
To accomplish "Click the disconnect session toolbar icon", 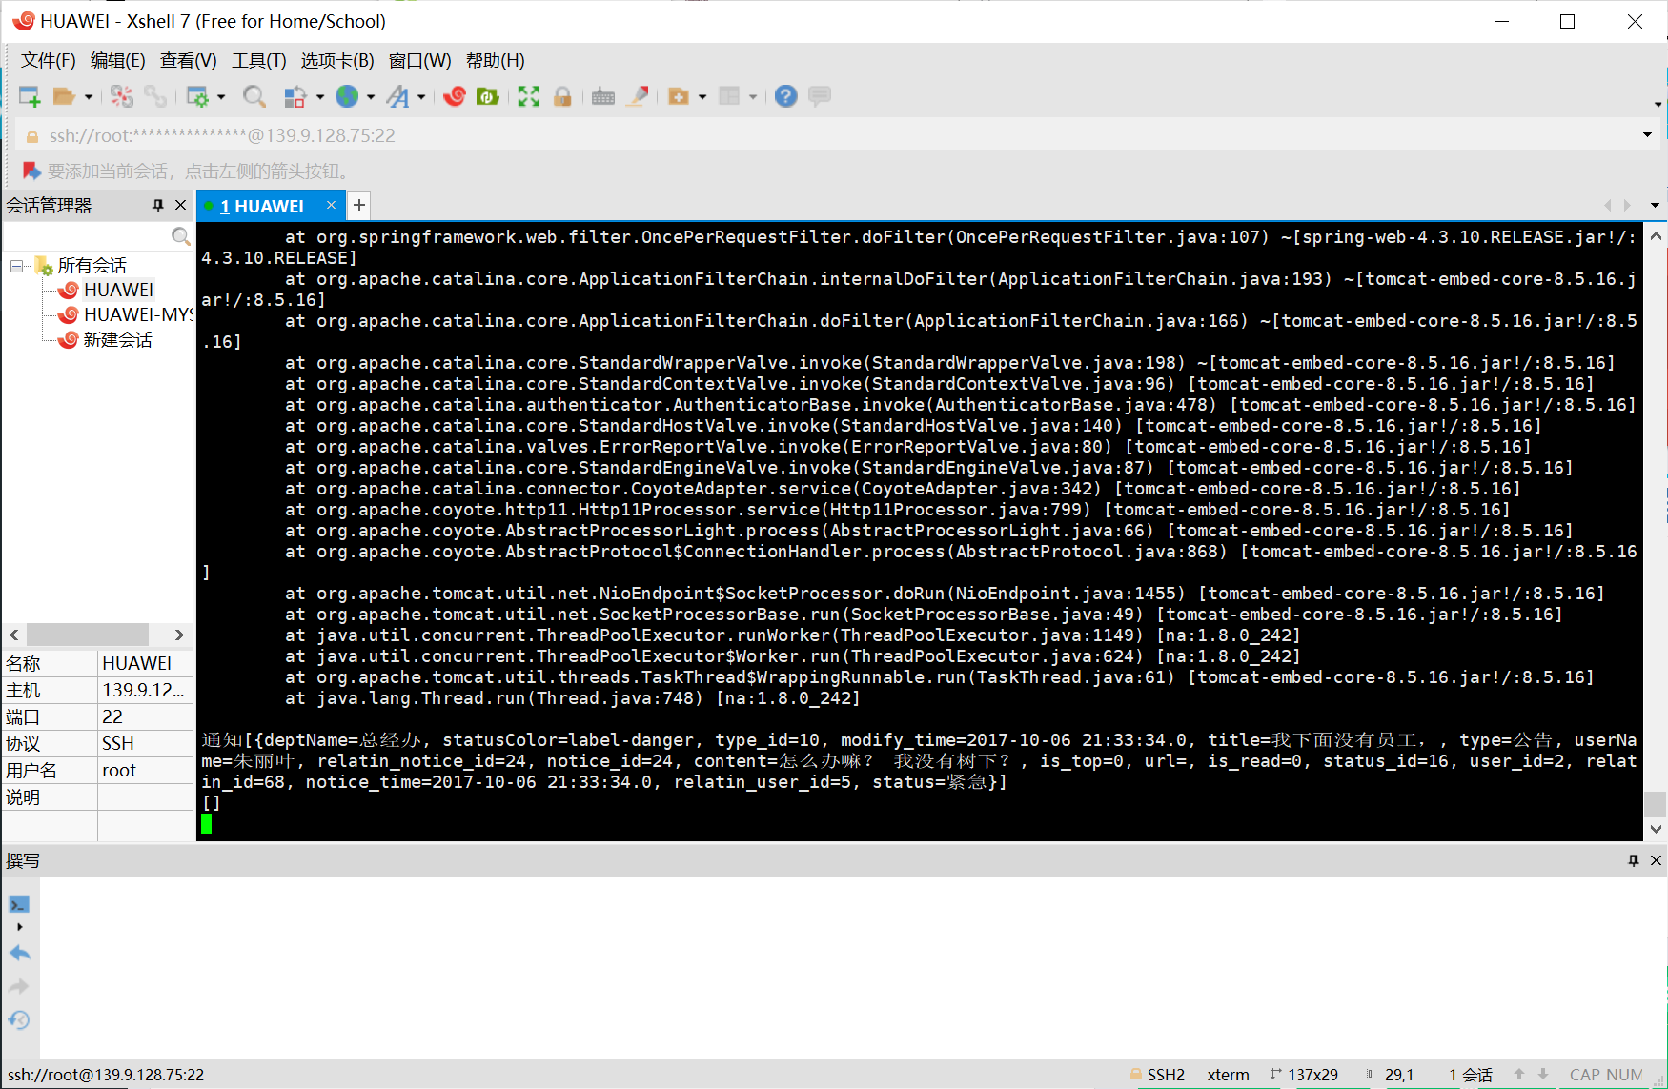I will click(x=122, y=96).
